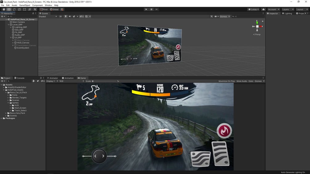
Task: Open Scene component tools icon
Action: click(212, 17)
